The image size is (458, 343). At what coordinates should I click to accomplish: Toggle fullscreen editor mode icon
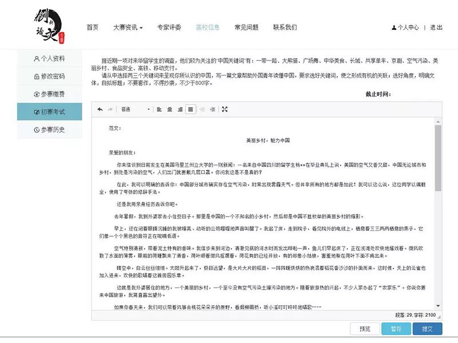(224, 109)
